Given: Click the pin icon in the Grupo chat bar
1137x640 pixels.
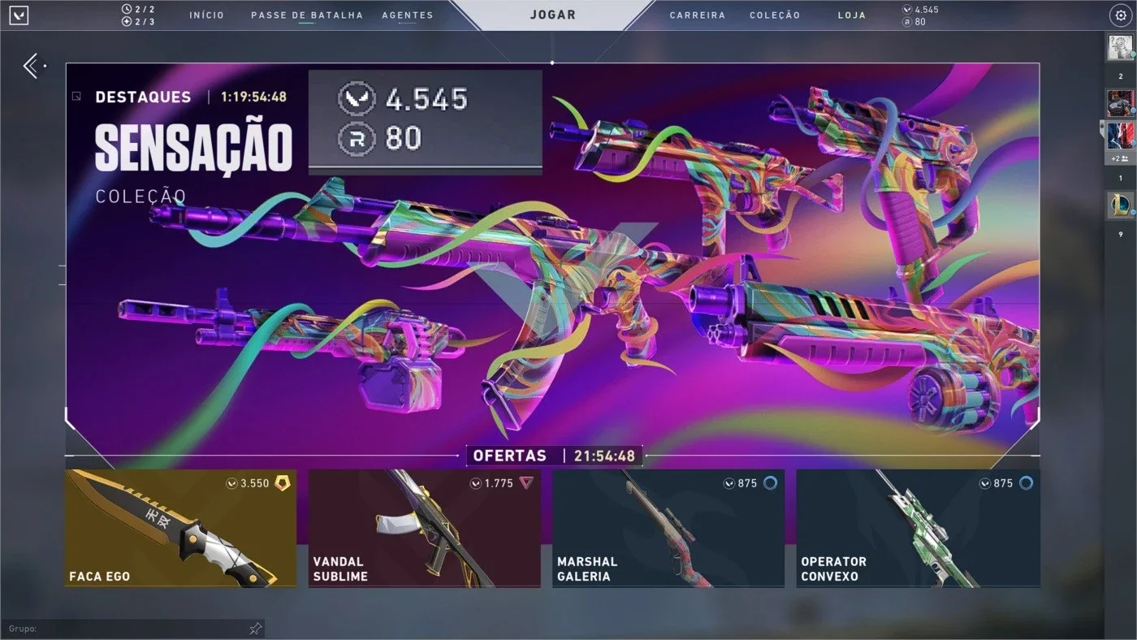Looking at the screenshot, I should point(255,629).
